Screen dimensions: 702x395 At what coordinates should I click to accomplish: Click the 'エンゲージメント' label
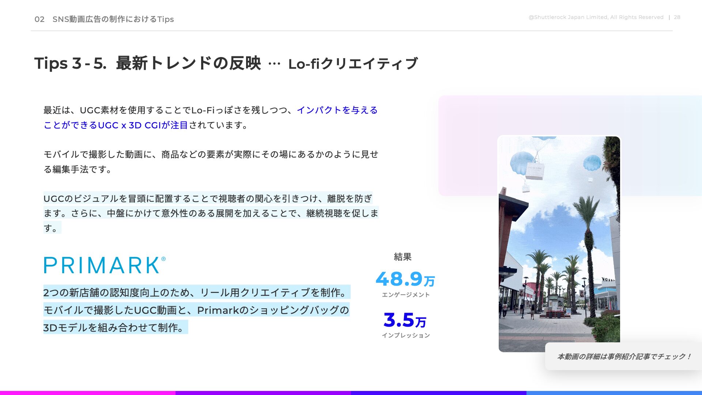(x=406, y=295)
